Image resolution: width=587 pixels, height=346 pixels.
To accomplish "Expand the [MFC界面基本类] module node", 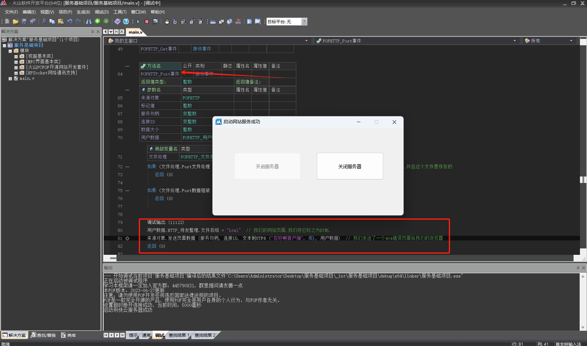I will 16,62.
